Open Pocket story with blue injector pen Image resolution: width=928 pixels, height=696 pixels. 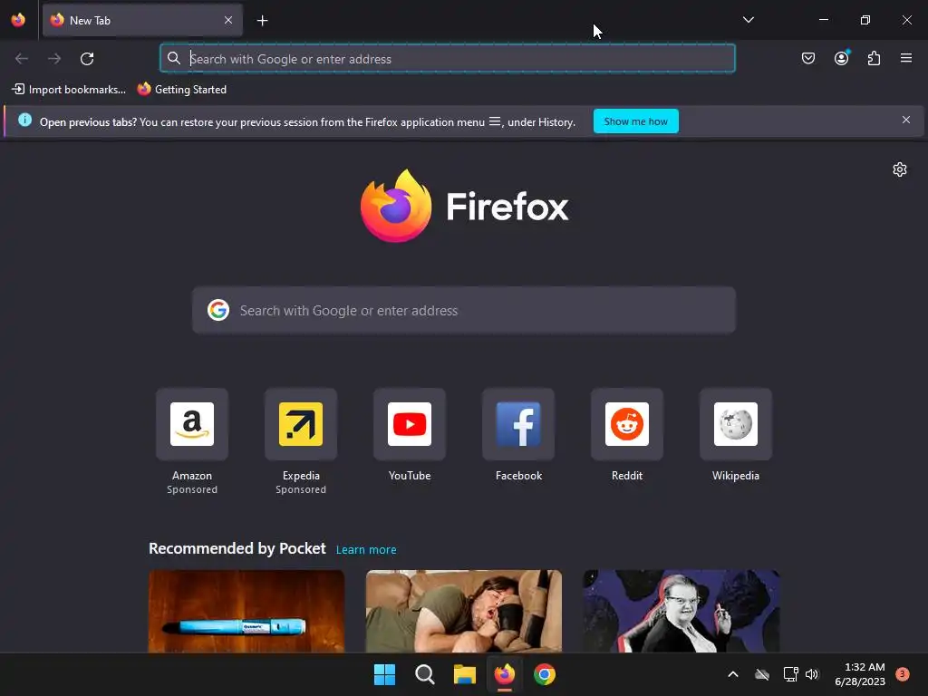coord(246,611)
